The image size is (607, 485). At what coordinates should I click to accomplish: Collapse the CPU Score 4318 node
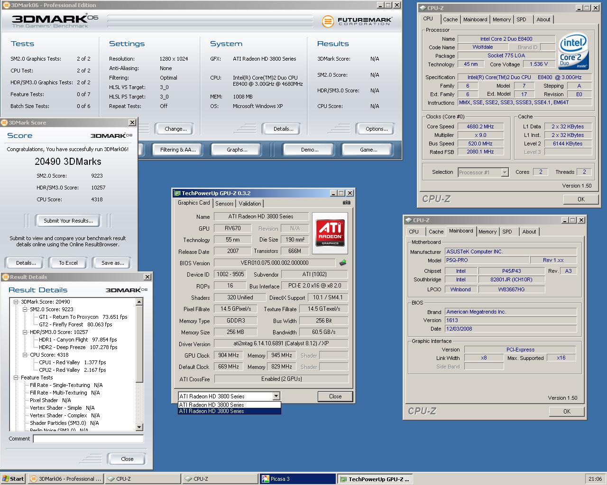25,355
